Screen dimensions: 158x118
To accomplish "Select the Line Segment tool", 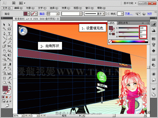I will pyautogui.click(x=4, y=38).
